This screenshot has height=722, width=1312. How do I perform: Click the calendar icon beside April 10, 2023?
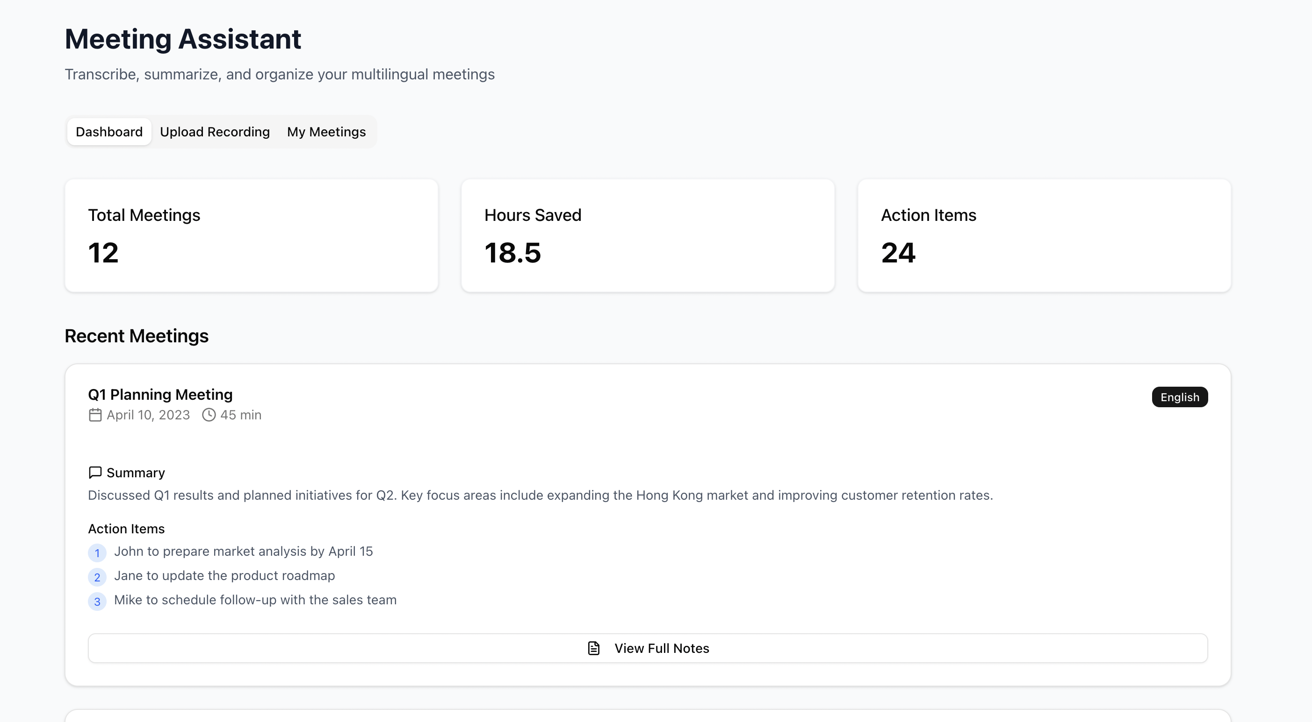pyautogui.click(x=95, y=415)
